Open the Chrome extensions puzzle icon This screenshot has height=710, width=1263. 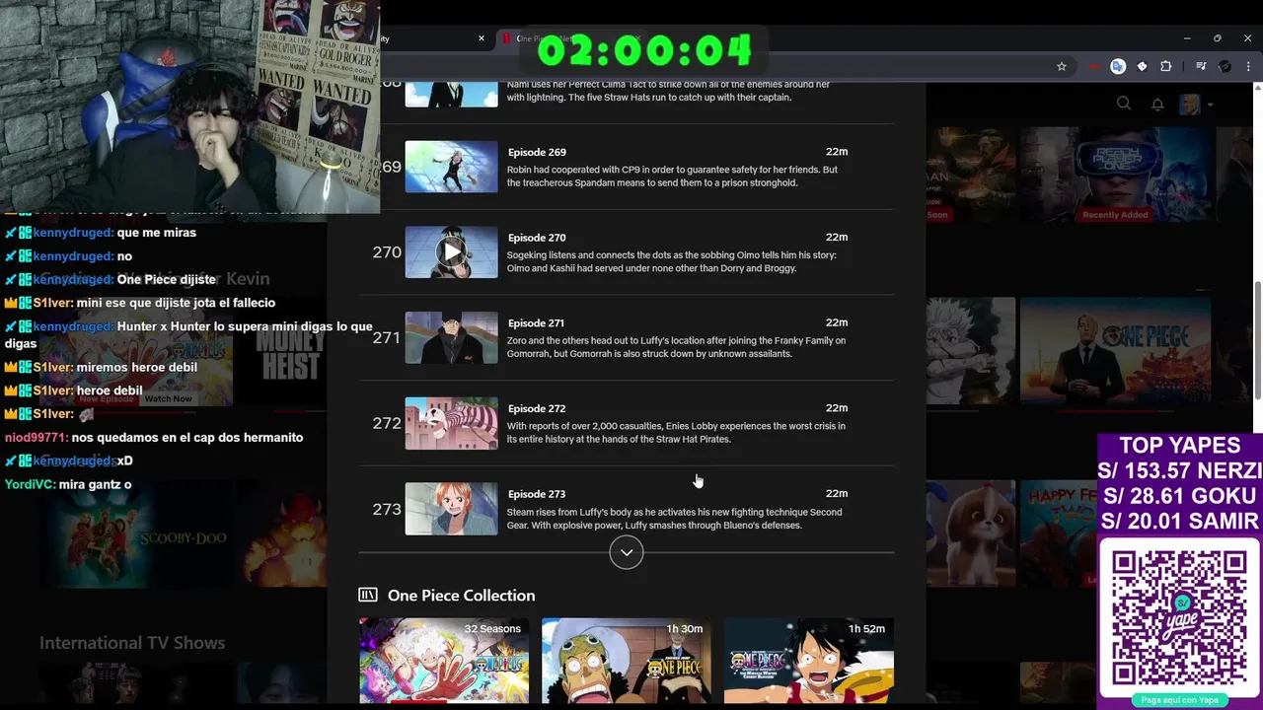[x=1165, y=66]
